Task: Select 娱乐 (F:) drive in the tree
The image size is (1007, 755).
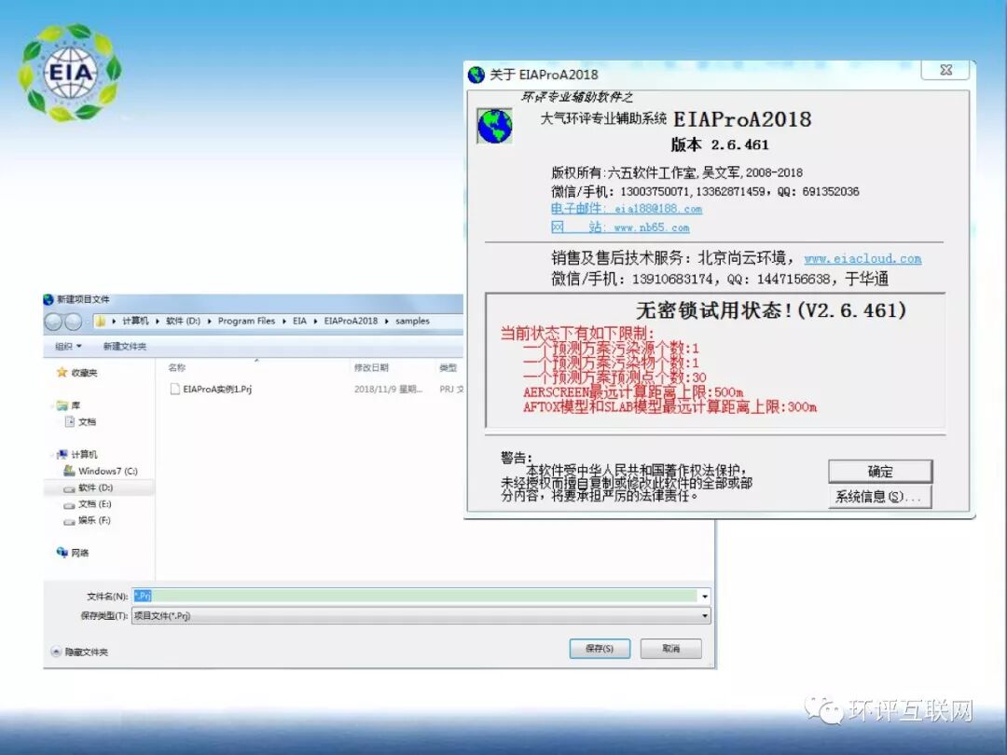Action: click(x=94, y=520)
